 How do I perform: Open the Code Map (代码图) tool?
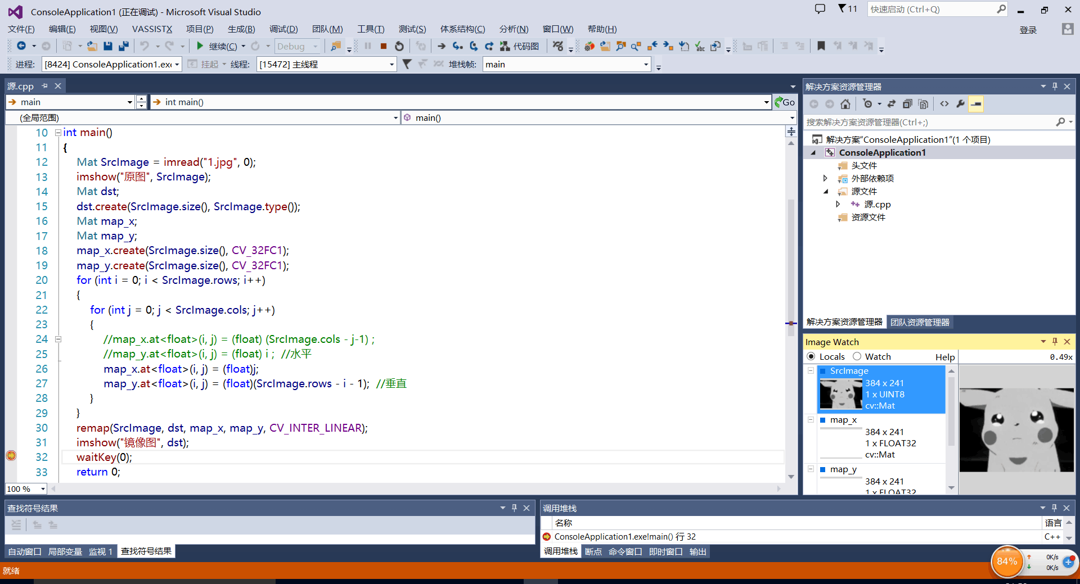coord(520,46)
